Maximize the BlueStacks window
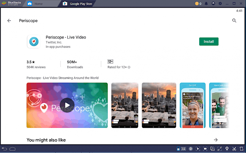 pyautogui.click(x=234, y=3)
